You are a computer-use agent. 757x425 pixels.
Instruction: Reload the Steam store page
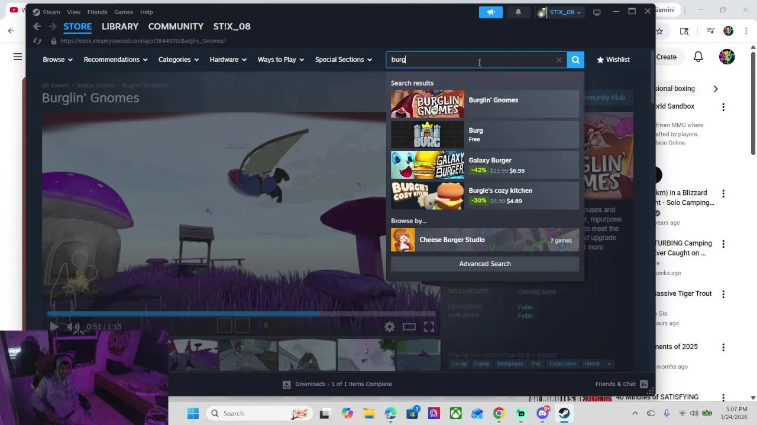pos(37,41)
